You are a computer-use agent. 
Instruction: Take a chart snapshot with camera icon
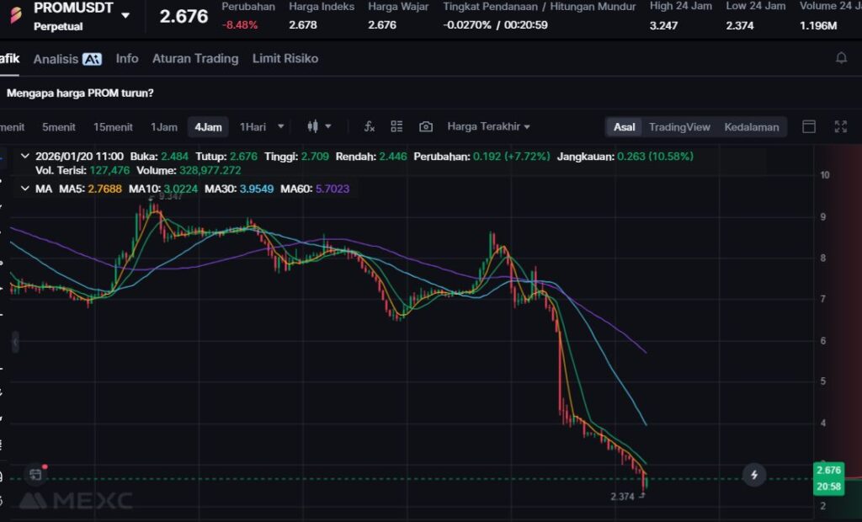pos(426,127)
